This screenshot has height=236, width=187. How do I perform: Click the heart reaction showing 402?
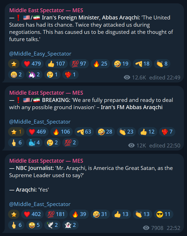click(32, 214)
